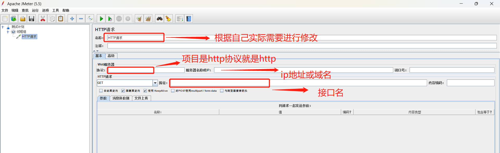Collapse the 测试计划 tree node handle
The image size is (500, 153).
(x=3, y=27)
